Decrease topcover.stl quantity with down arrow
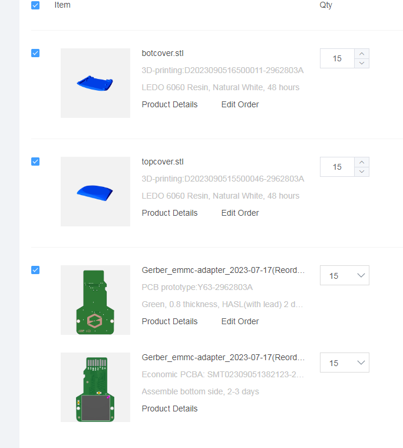 pyautogui.click(x=362, y=172)
